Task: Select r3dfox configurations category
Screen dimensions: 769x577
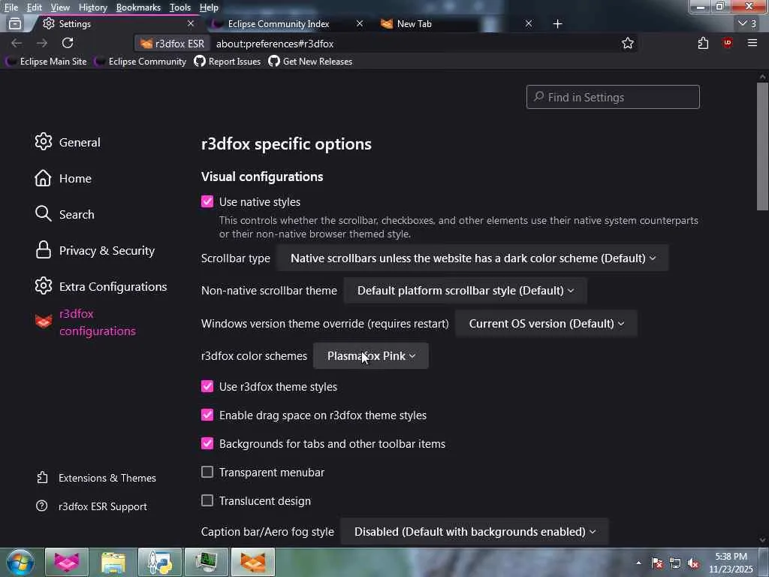Action: (86, 322)
